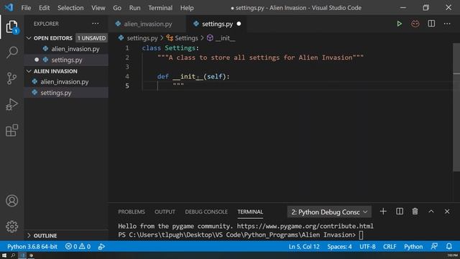Switch to the Debug Console tab

click(206, 212)
